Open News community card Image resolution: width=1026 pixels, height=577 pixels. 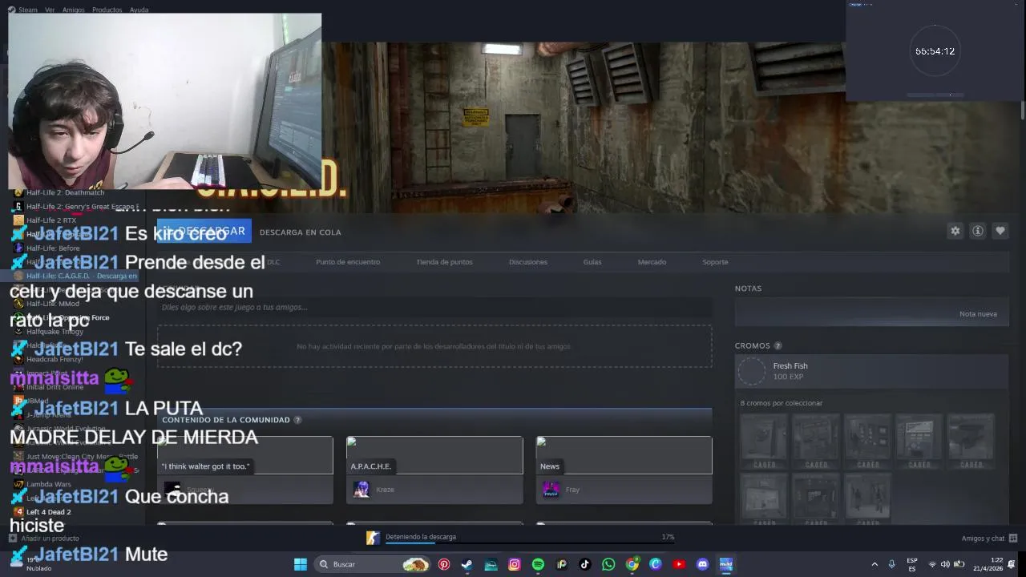pos(624,470)
